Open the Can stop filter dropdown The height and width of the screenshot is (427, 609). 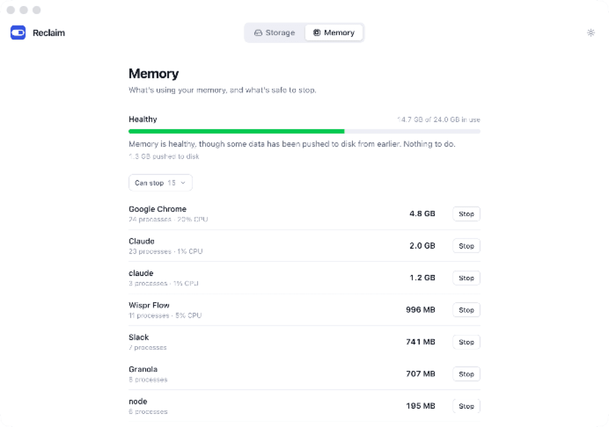tap(161, 183)
